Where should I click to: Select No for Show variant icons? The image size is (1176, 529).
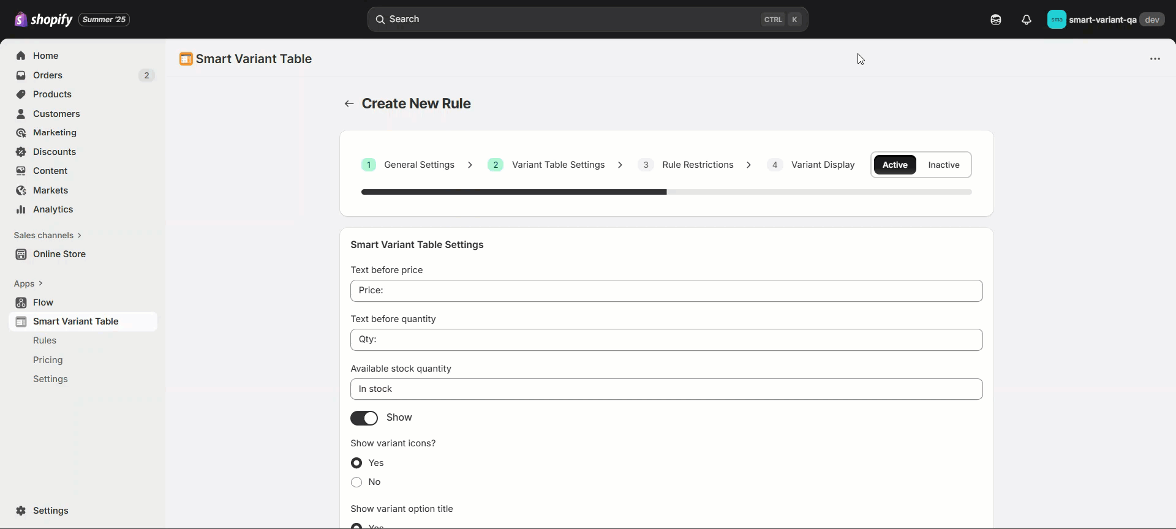pyautogui.click(x=356, y=482)
